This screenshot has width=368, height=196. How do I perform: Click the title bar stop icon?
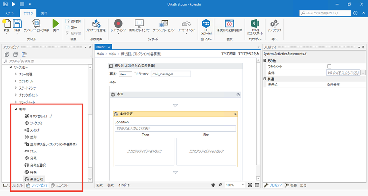pos(22,4)
